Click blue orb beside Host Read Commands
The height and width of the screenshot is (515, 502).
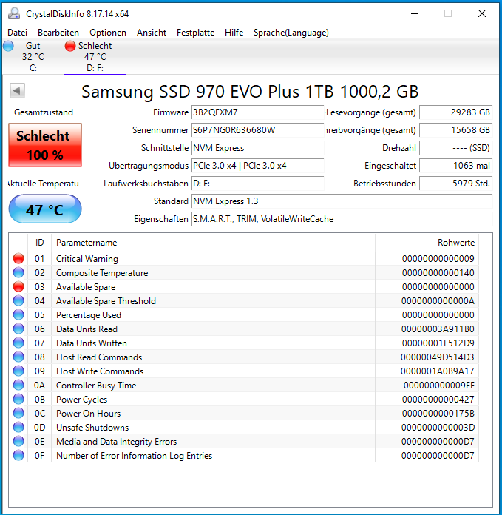coord(18,357)
